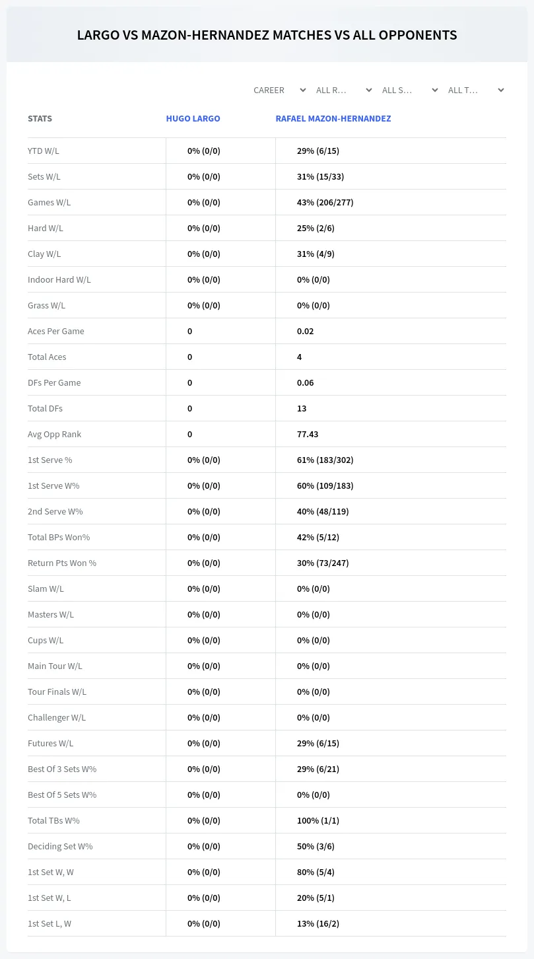The height and width of the screenshot is (959, 534).
Task: Select the Avg Opp Rank value 77.43
Action: click(308, 434)
